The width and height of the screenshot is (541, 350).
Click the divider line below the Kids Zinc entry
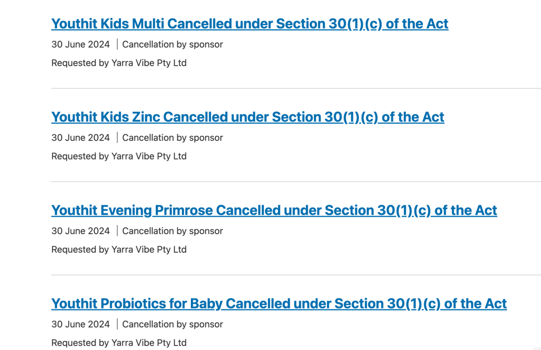296,182
